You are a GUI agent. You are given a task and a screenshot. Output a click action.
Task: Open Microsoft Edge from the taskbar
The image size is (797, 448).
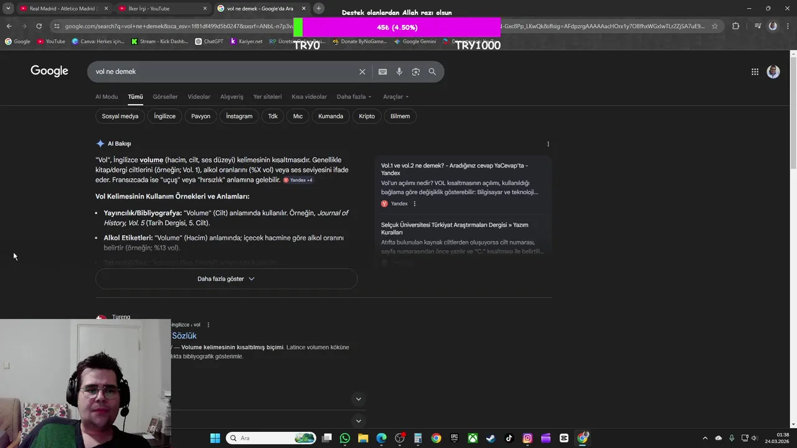point(381,438)
